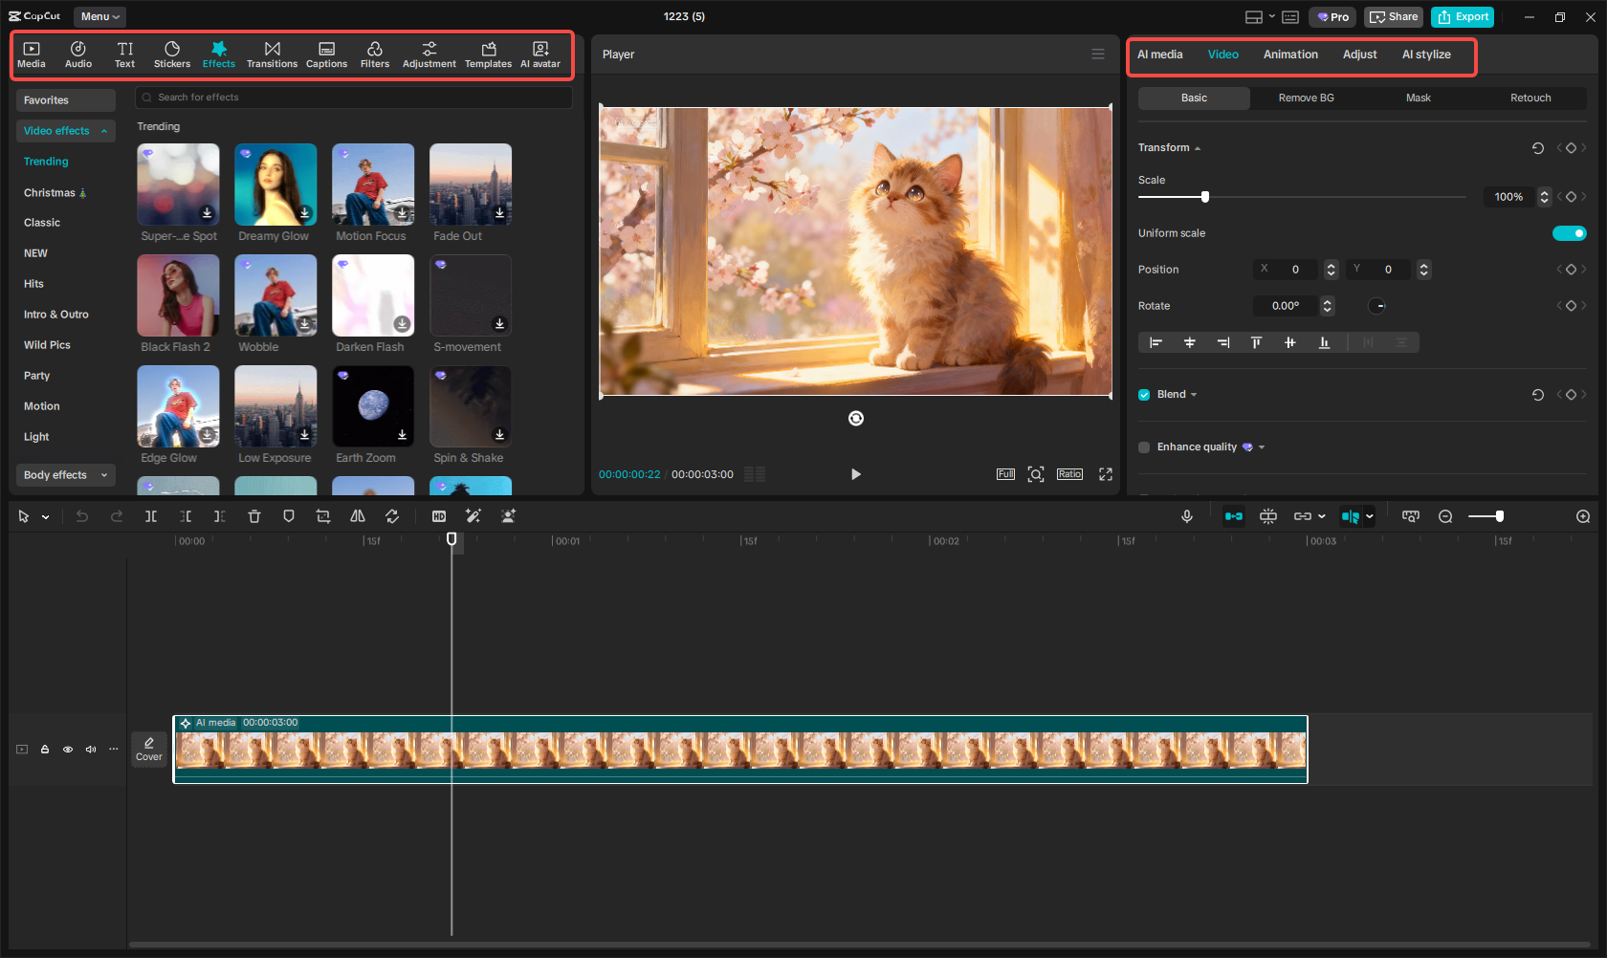Screen dimensions: 1607x958
Task: Open the Templates panel
Action: [x=488, y=54]
